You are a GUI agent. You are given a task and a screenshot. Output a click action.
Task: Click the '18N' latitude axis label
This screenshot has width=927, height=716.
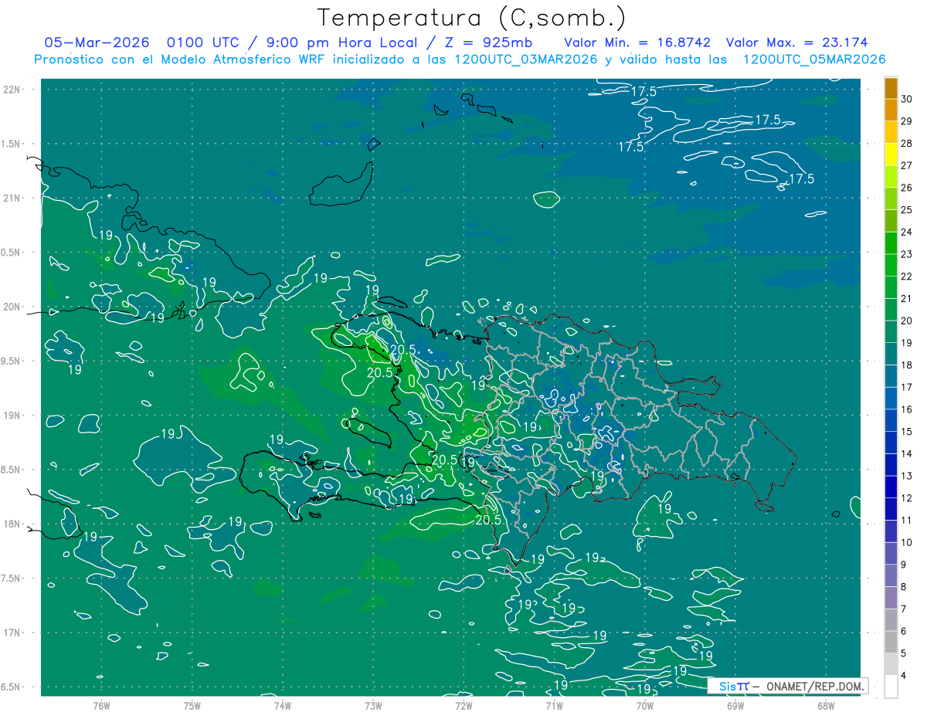[12, 524]
